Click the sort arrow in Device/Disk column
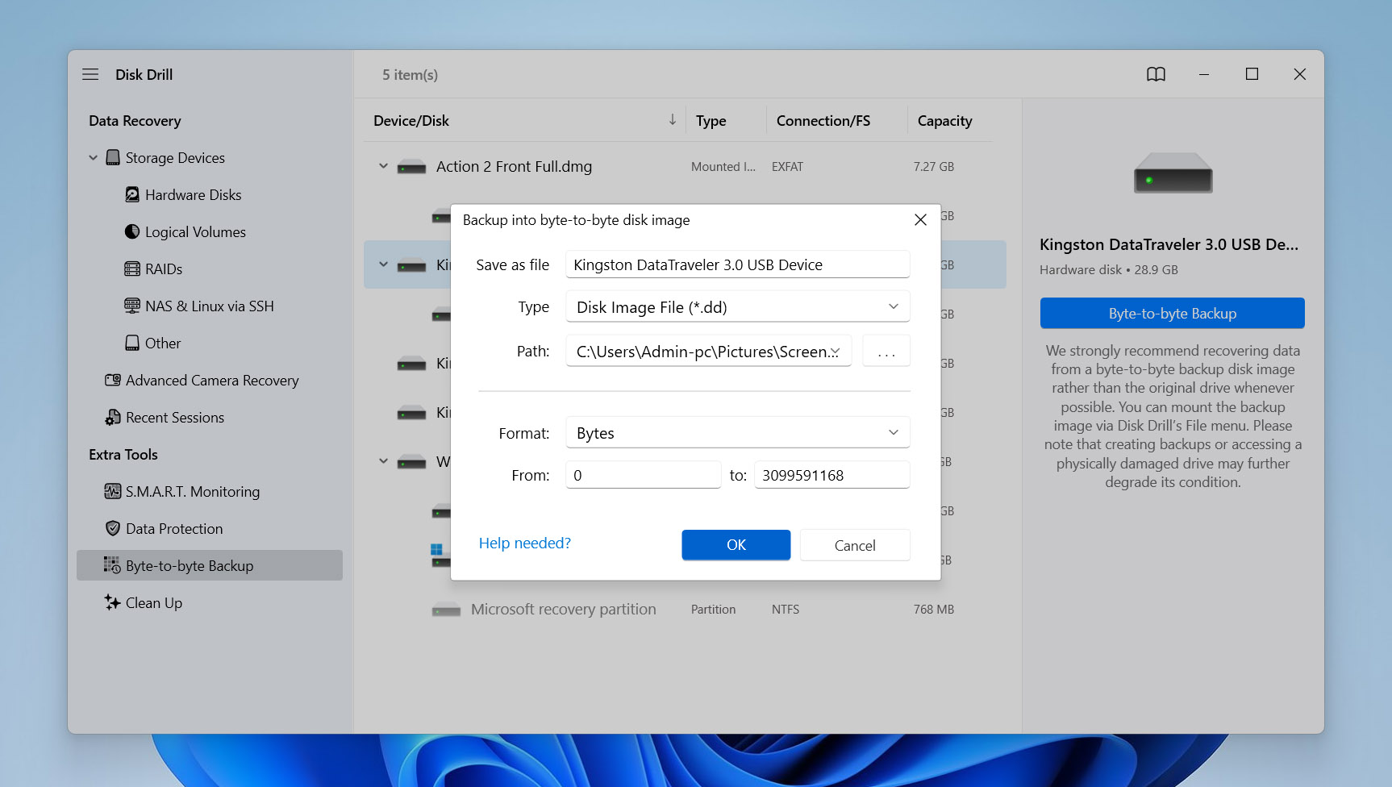 pyautogui.click(x=672, y=120)
